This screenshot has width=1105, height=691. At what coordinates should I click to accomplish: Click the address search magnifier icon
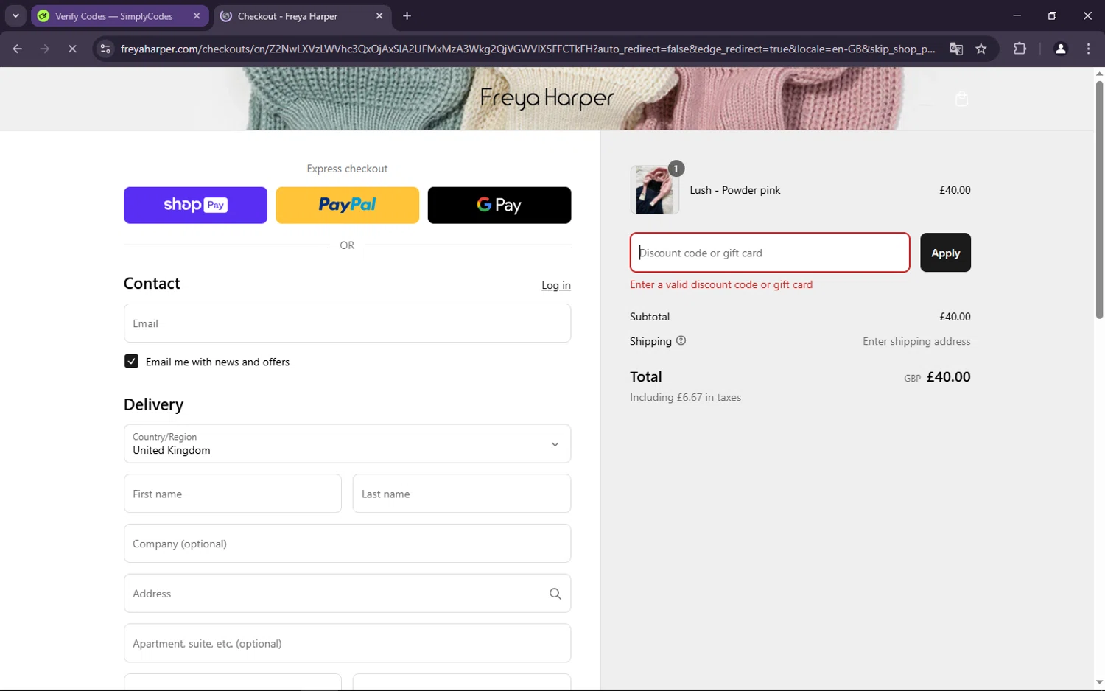point(555,594)
